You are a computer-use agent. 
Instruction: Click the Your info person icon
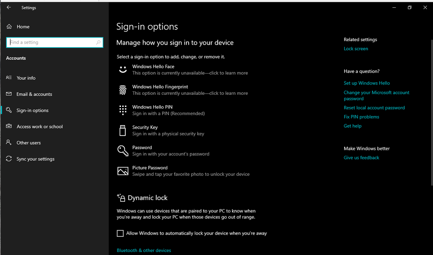coord(9,77)
